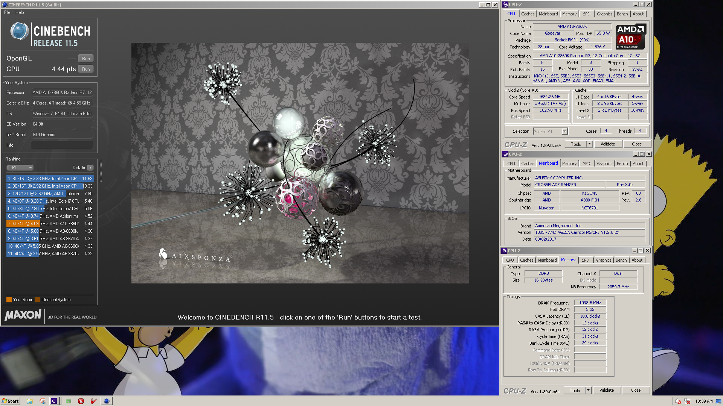723x406 pixels.
Task: Click the DRAM Frequency value 1098.5 MHz
Action: pyautogui.click(x=590, y=303)
